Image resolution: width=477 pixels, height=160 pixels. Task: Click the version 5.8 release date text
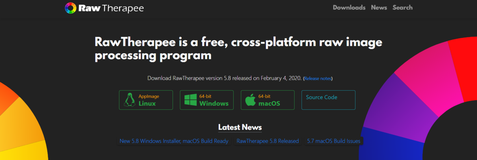pyautogui.click(x=225, y=78)
